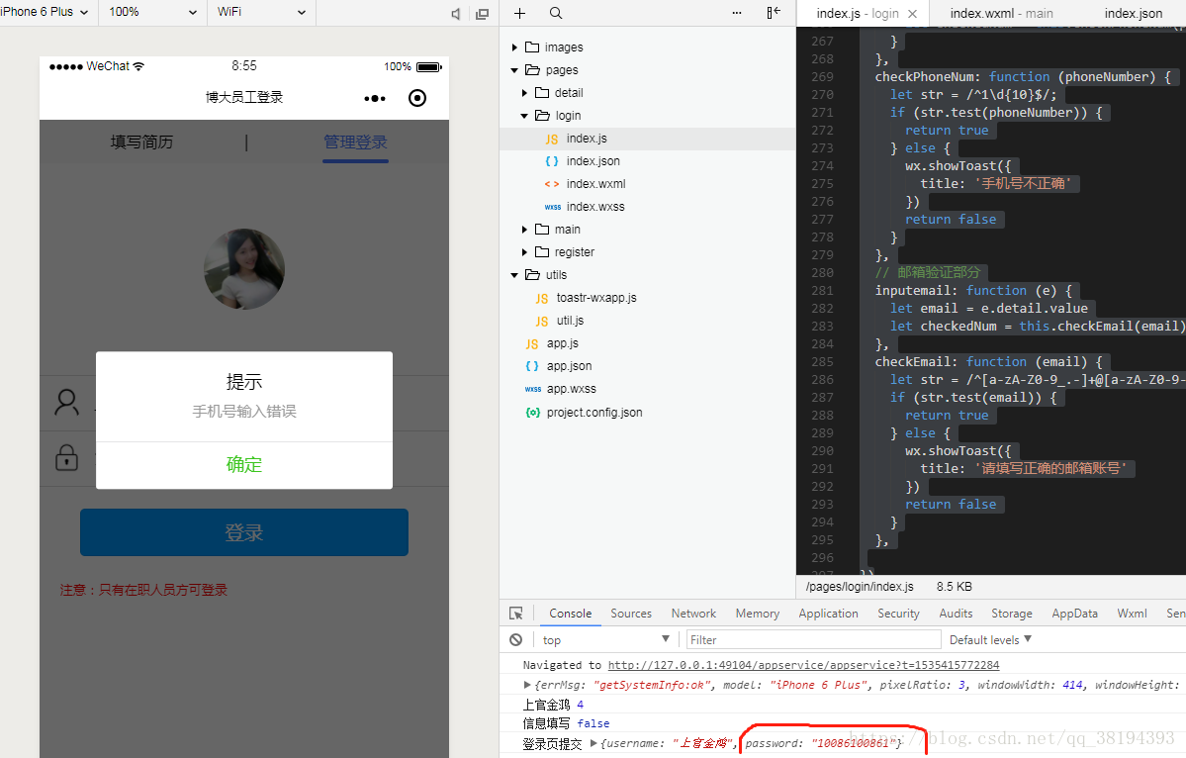
Task: Toggle the simulator mute speaker icon
Action: 456,14
